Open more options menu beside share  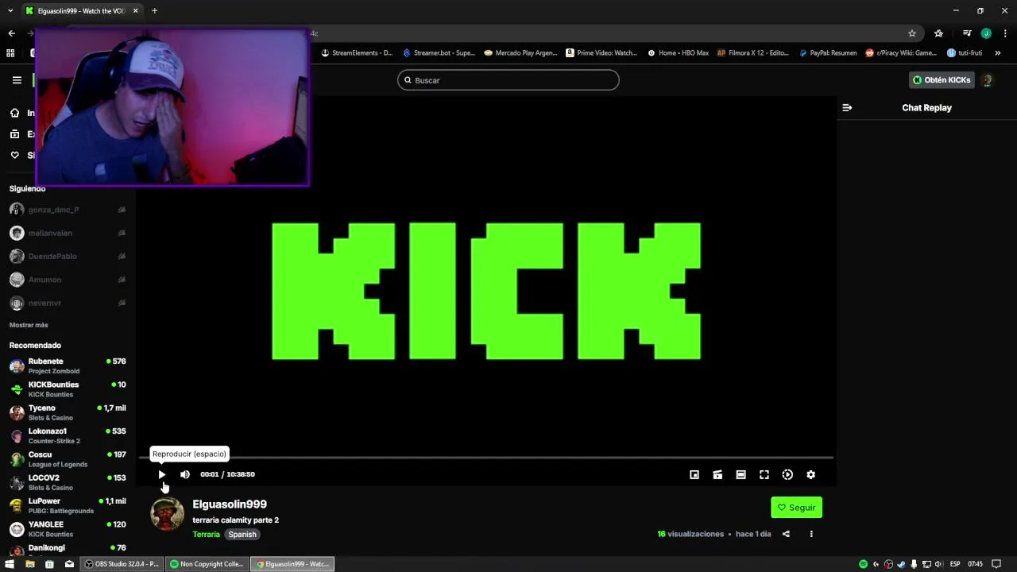[x=811, y=534]
